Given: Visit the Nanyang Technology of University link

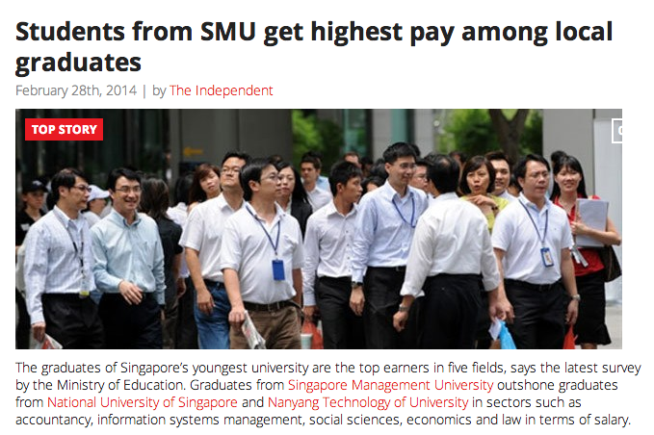Looking at the screenshot, I should click(x=368, y=402).
